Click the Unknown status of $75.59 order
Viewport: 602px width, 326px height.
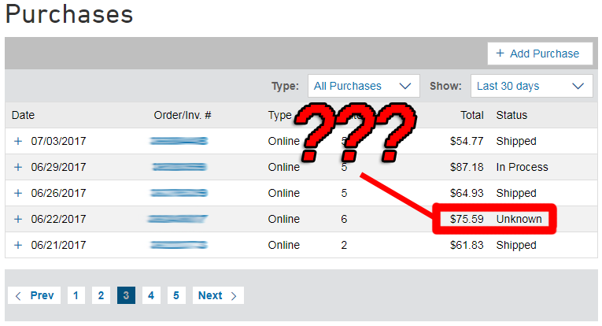pyautogui.click(x=519, y=220)
